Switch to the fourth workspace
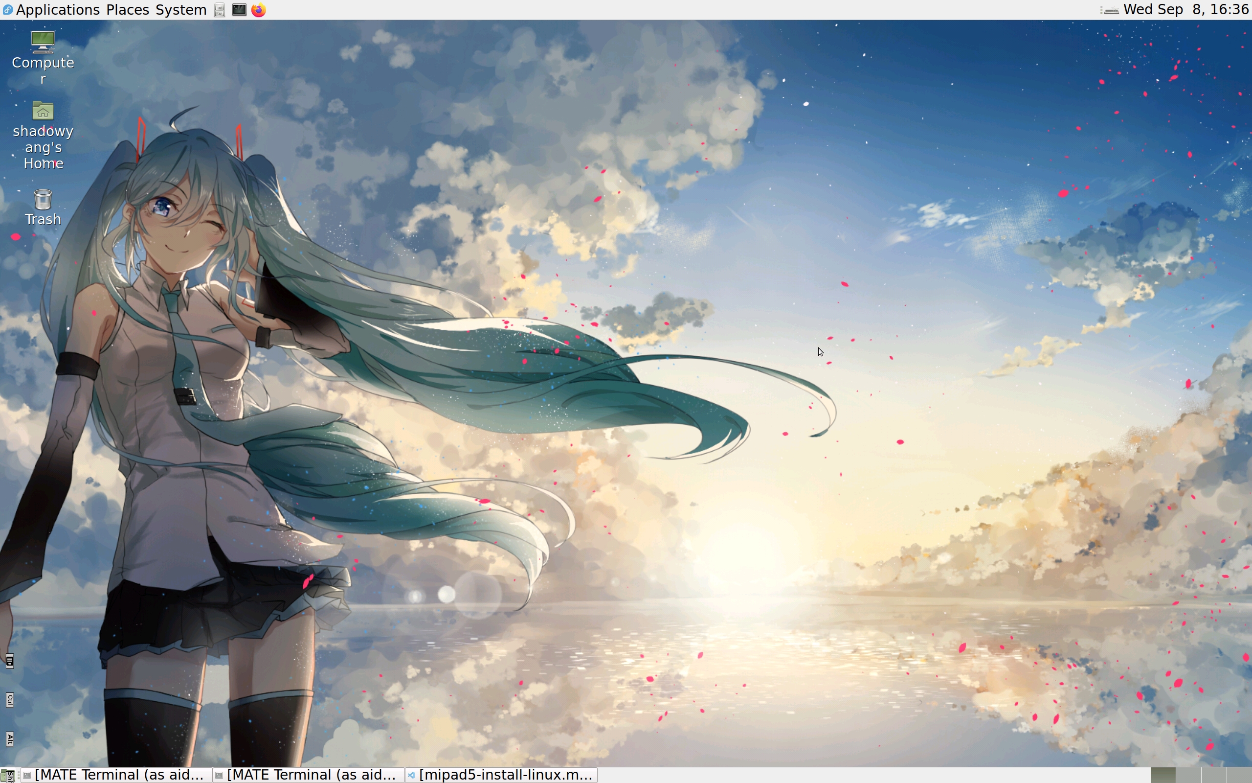Screen dimensions: 1252x783 pos(1240,775)
